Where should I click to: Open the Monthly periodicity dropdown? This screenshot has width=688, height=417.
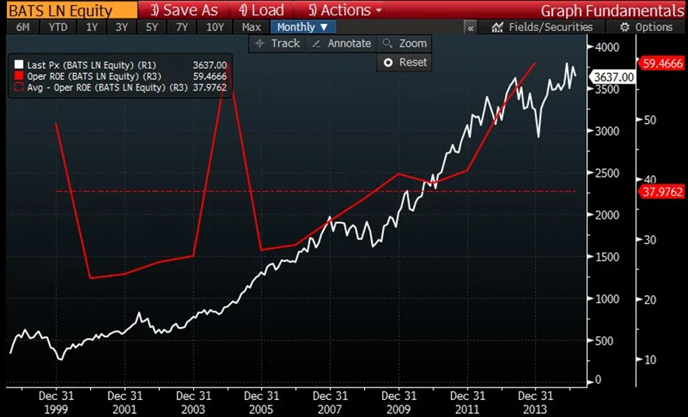tap(302, 27)
